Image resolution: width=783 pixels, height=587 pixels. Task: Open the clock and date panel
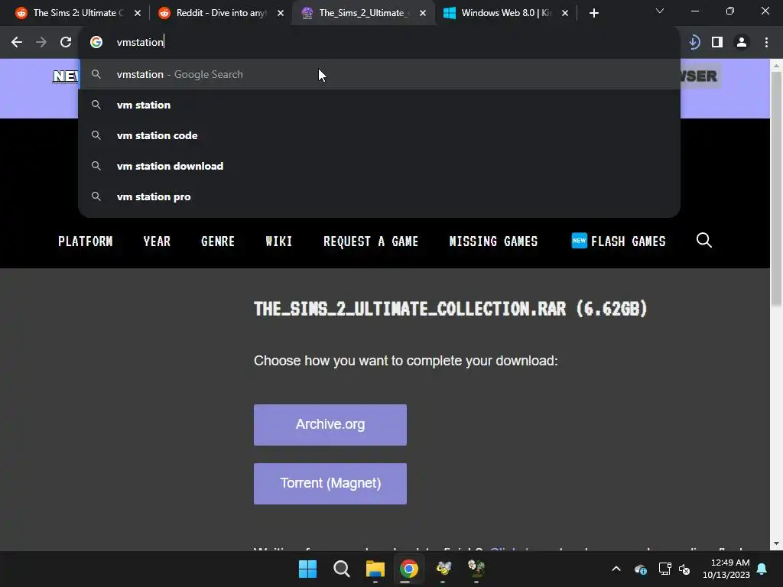726,569
